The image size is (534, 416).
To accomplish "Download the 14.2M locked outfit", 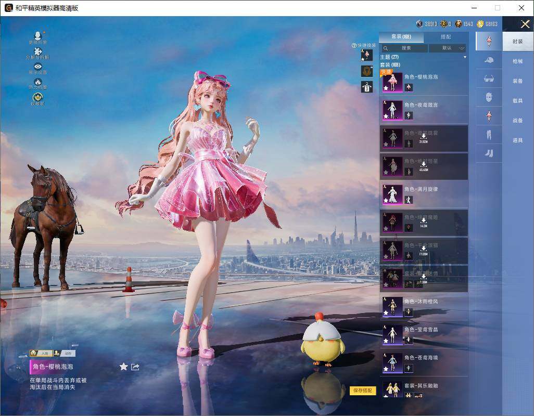I will (423, 222).
